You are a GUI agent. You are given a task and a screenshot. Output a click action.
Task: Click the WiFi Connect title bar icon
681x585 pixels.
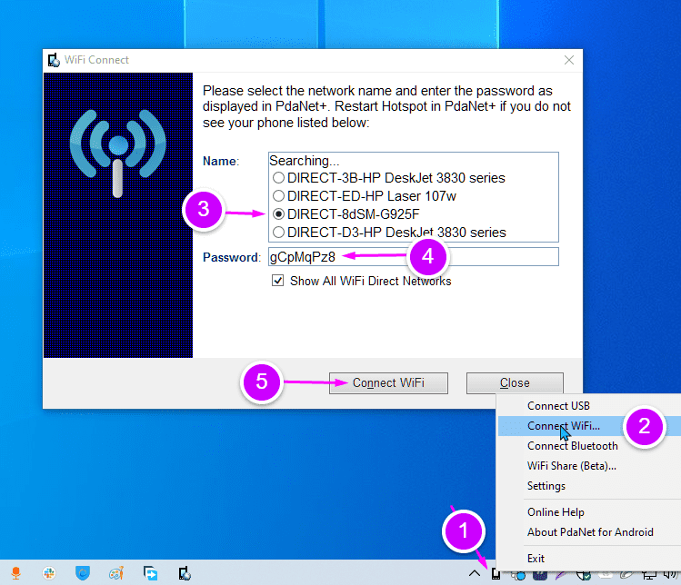point(54,60)
